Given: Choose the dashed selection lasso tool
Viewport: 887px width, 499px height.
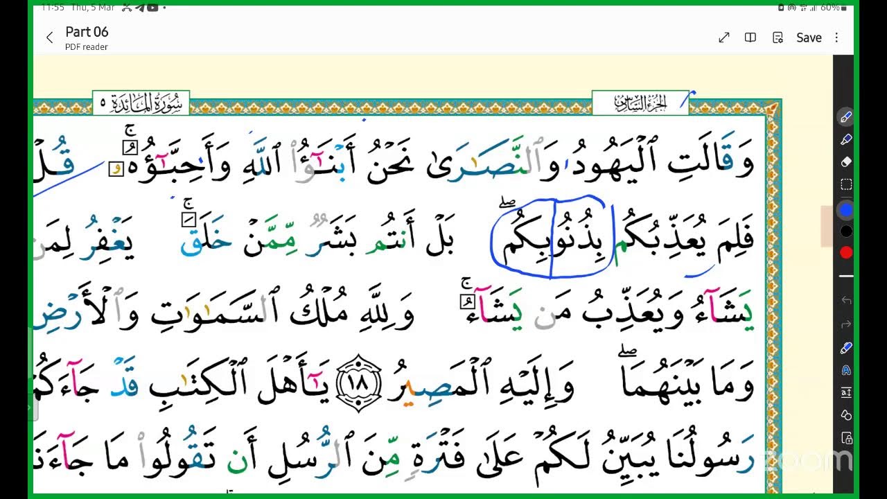Looking at the screenshot, I should point(846,184).
